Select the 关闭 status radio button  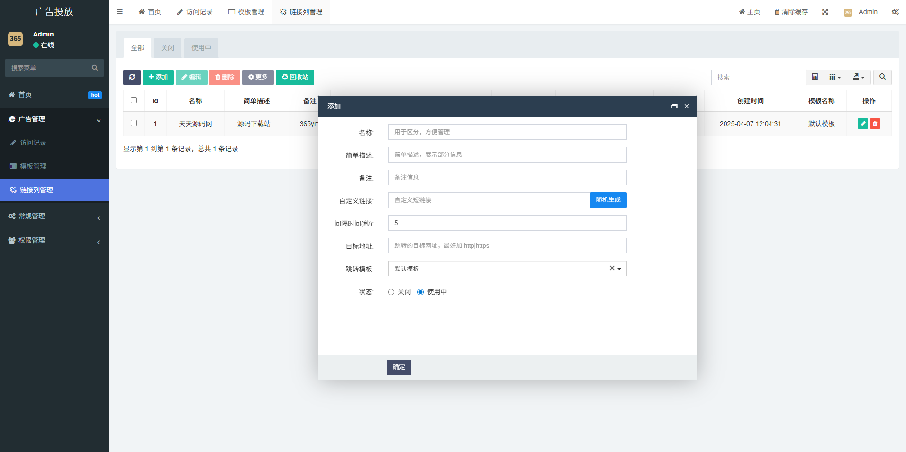click(391, 292)
